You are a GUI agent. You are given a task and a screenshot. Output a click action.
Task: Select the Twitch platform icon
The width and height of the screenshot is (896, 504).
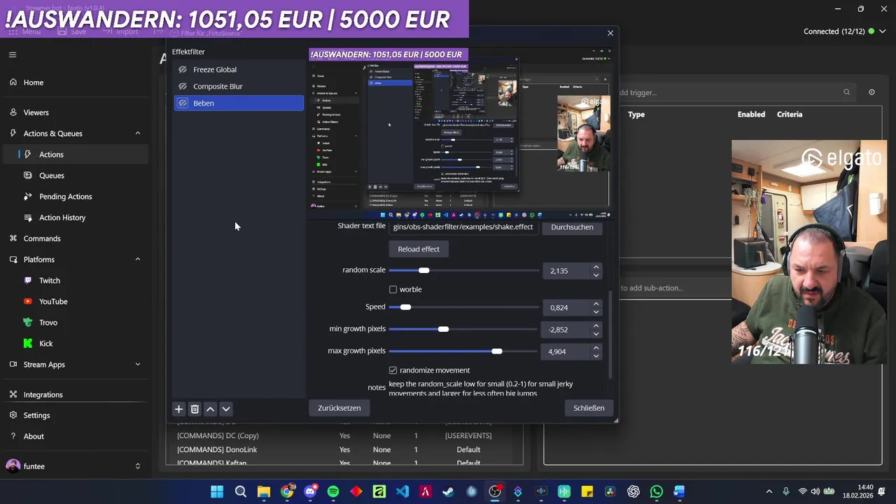[x=27, y=280]
